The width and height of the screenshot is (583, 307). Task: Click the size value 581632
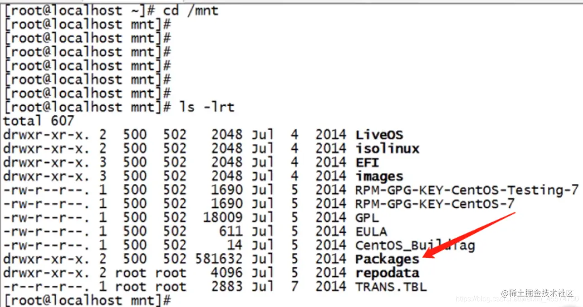pyautogui.click(x=219, y=260)
